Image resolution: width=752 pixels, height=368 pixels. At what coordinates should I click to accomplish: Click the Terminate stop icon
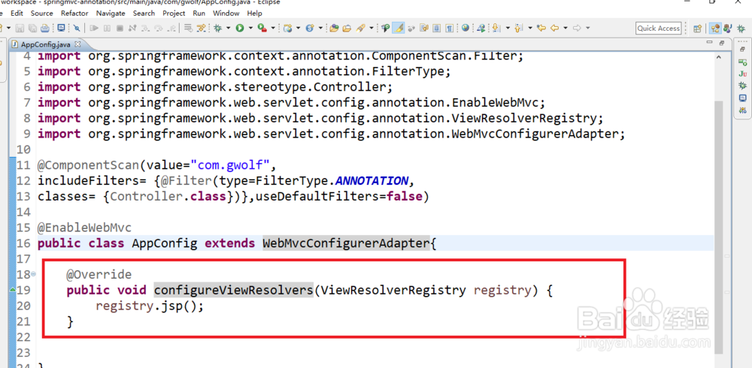click(x=120, y=29)
